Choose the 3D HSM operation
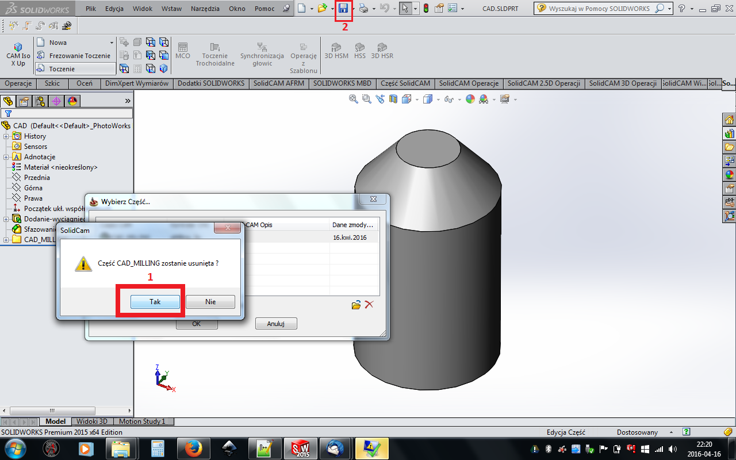 tap(336, 51)
